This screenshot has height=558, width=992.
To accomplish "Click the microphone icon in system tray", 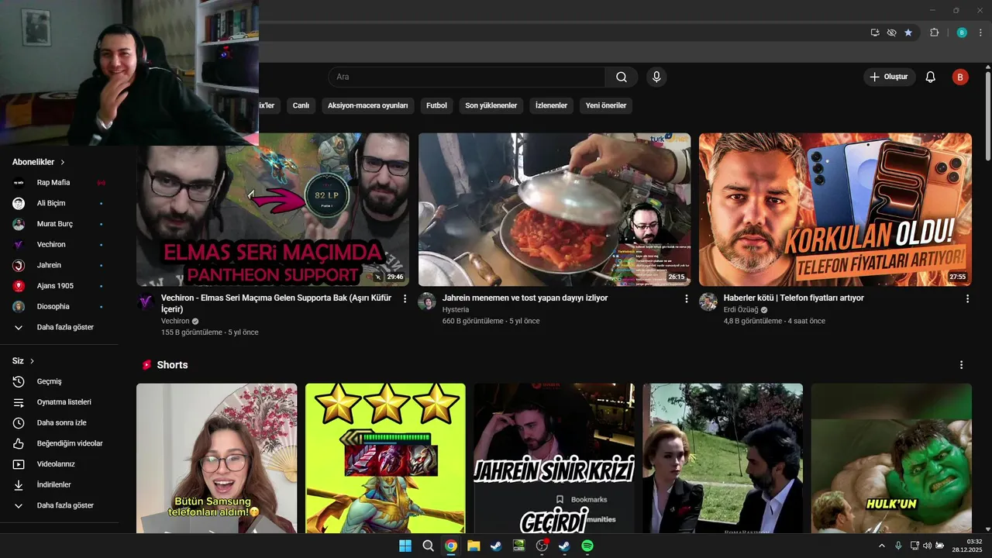I will [x=898, y=546].
